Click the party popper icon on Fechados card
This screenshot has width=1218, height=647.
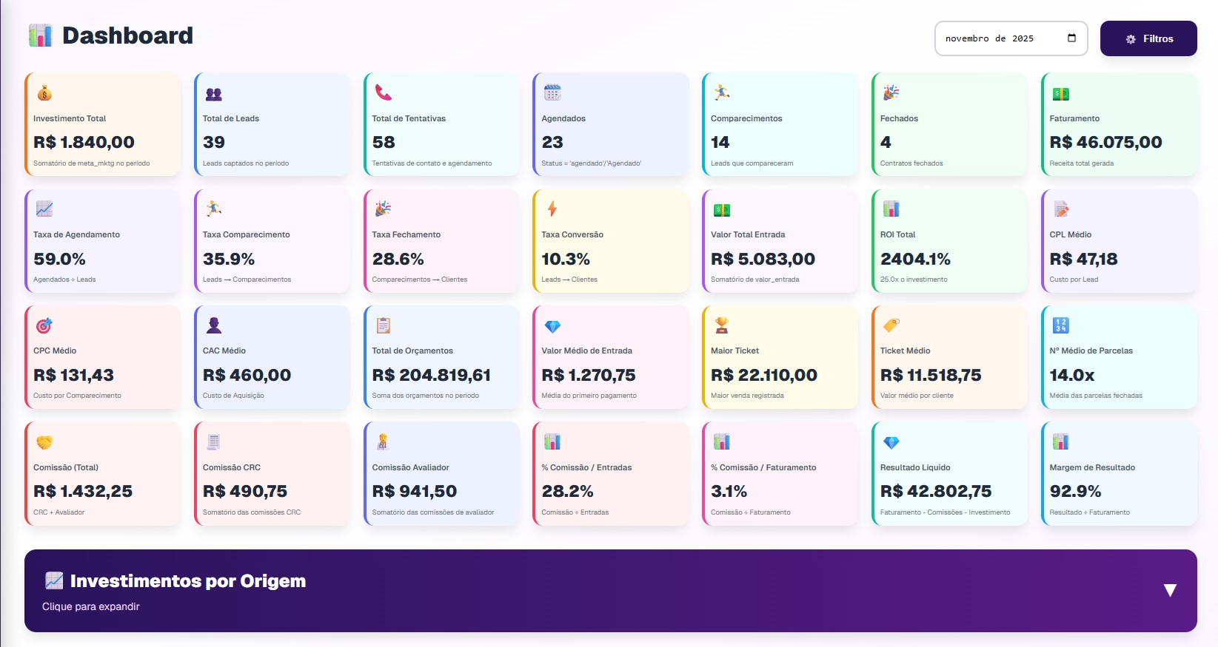pos(891,92)
